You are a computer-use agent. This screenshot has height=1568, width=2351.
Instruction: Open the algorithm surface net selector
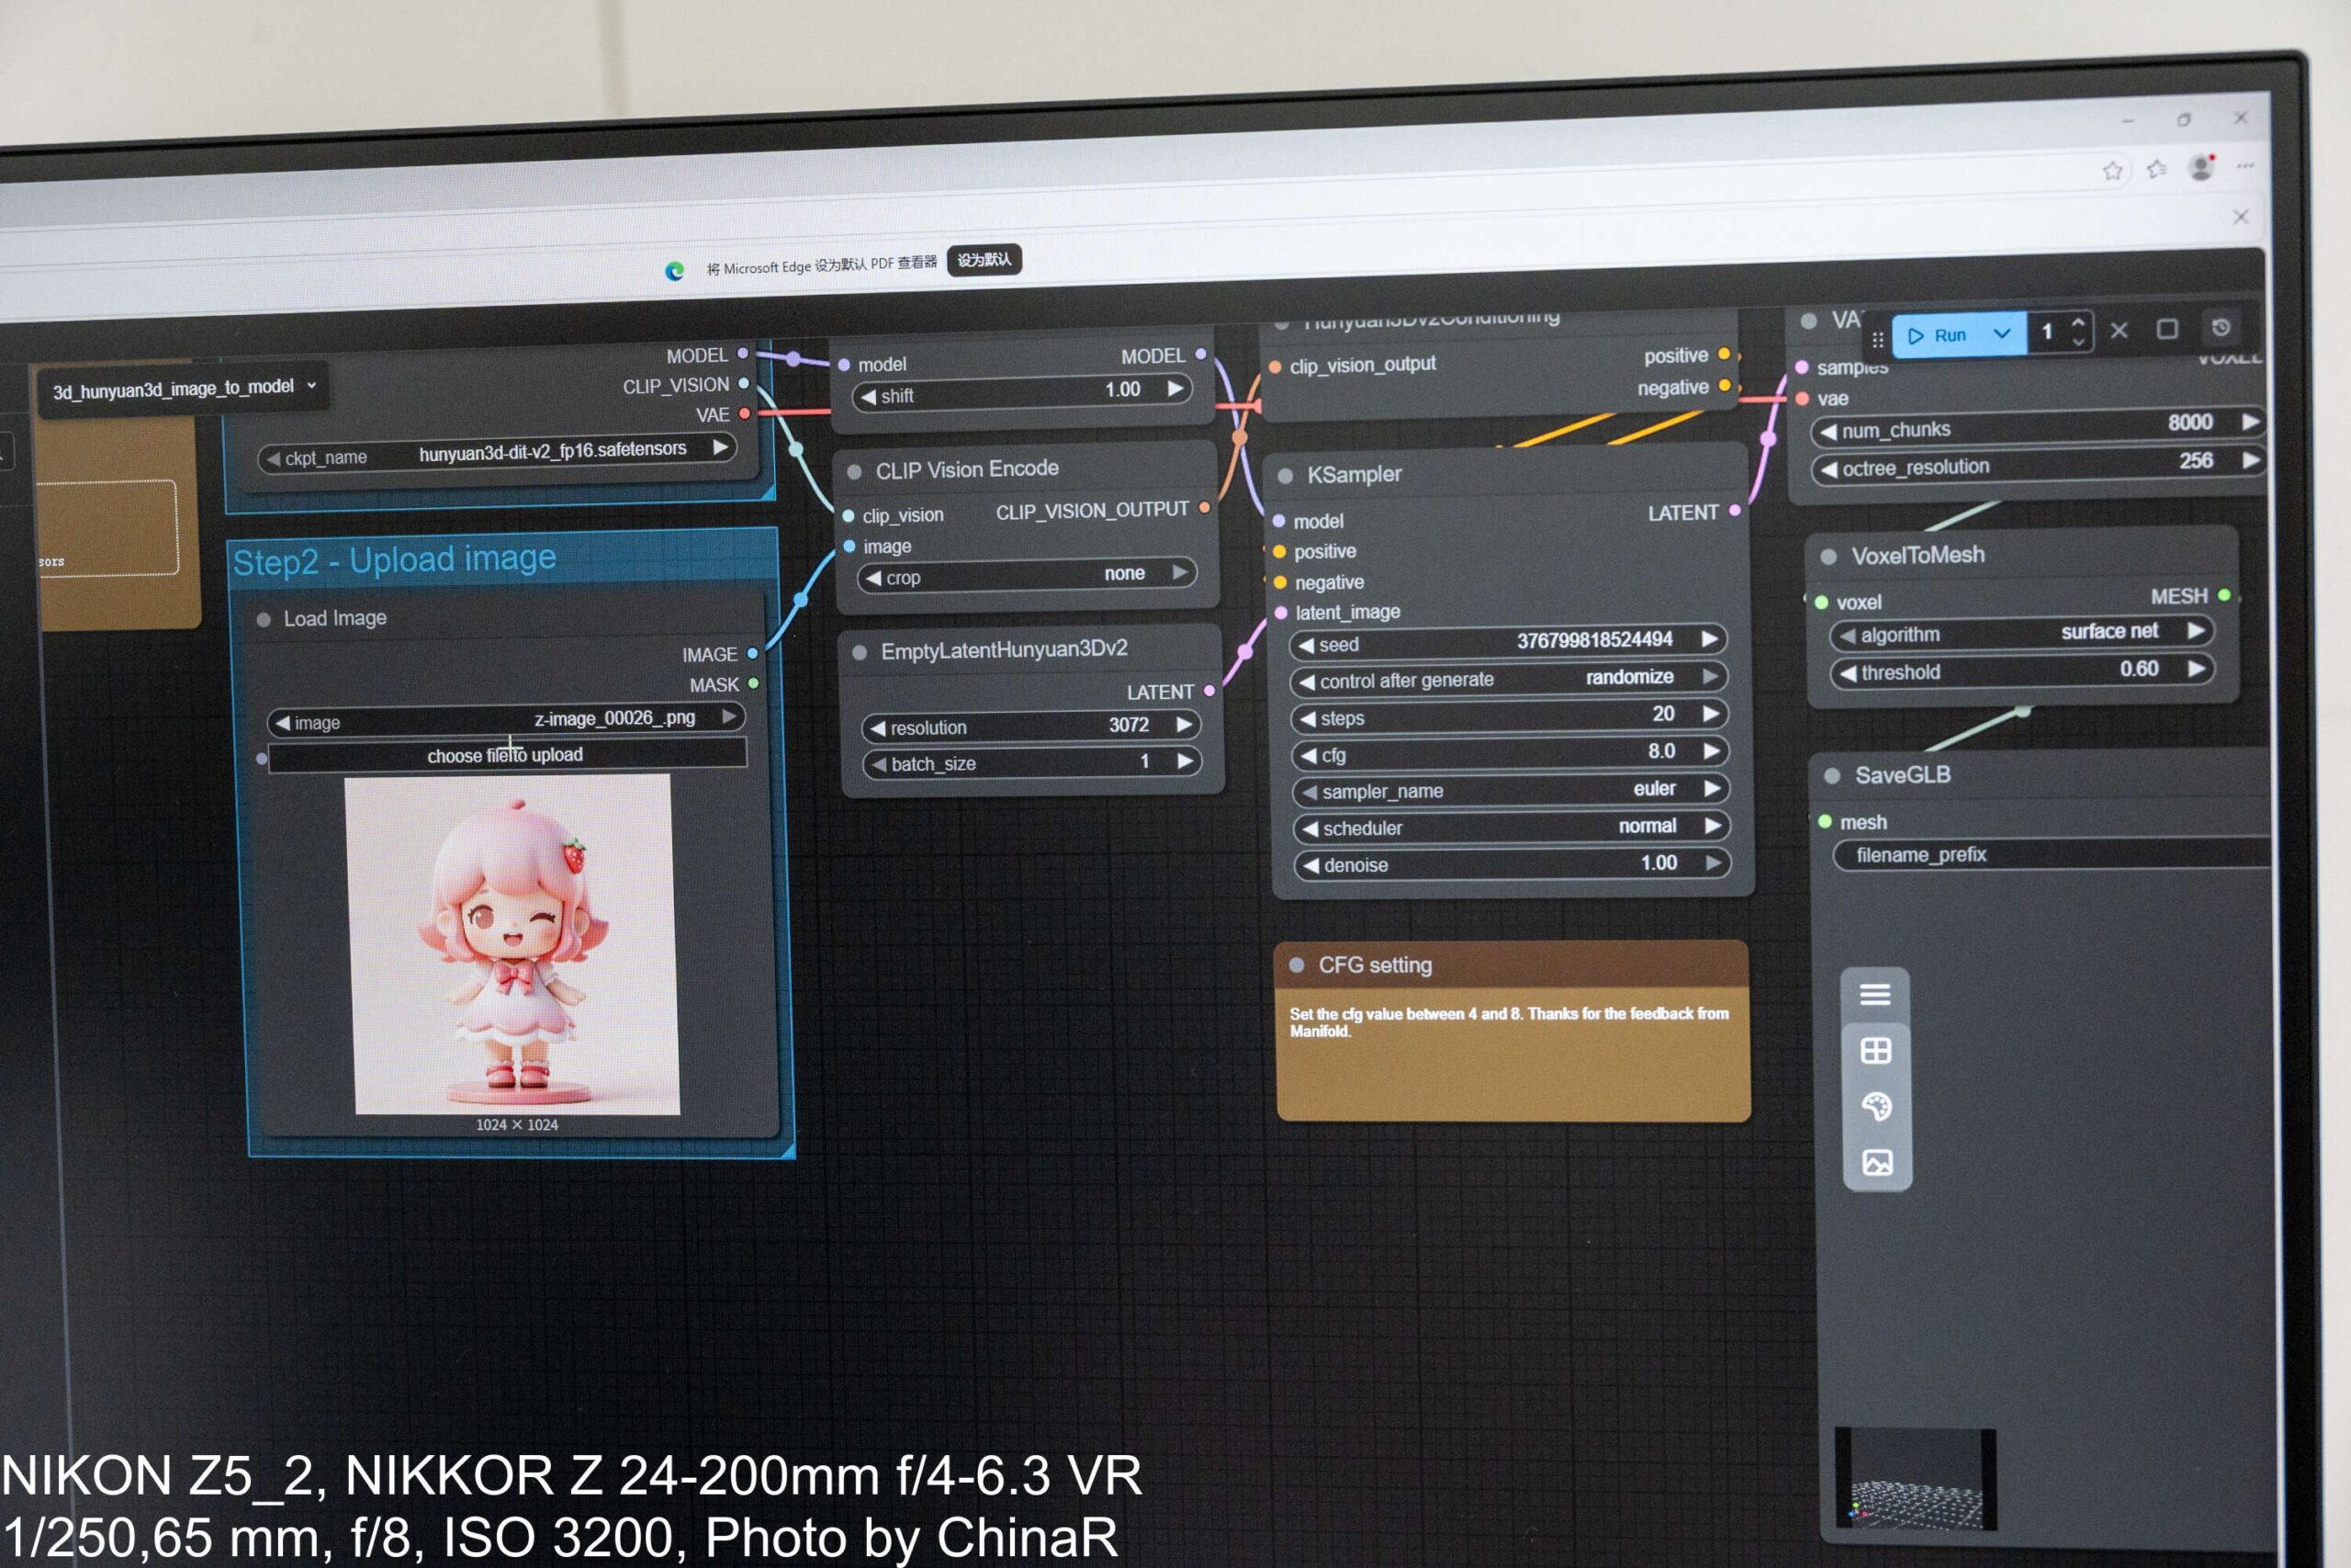tap(2023, 633)
